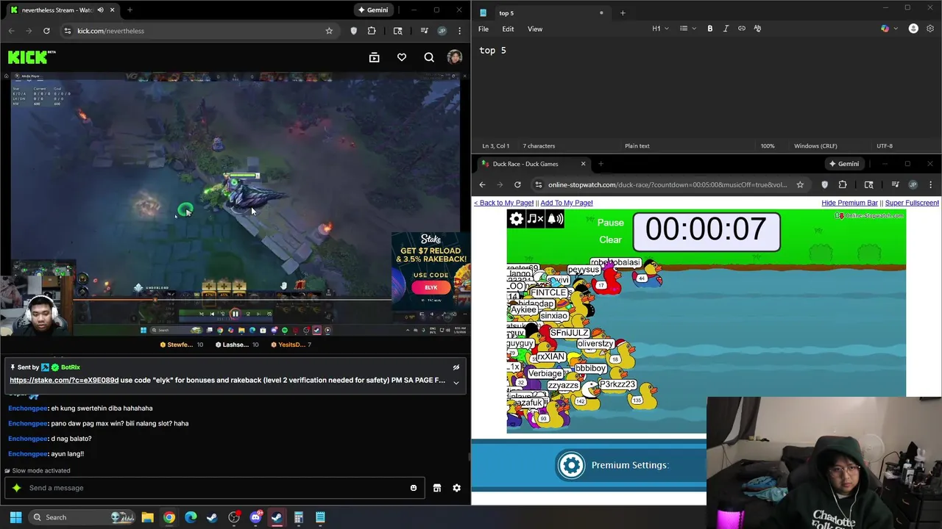Open Gemini in duck race browser window
Image resolution: width=942 pixels, height=529 pixels.
pyautogui.click(x=843, y=164)
